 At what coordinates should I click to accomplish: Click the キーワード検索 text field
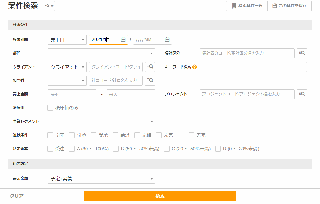(253, 67)
